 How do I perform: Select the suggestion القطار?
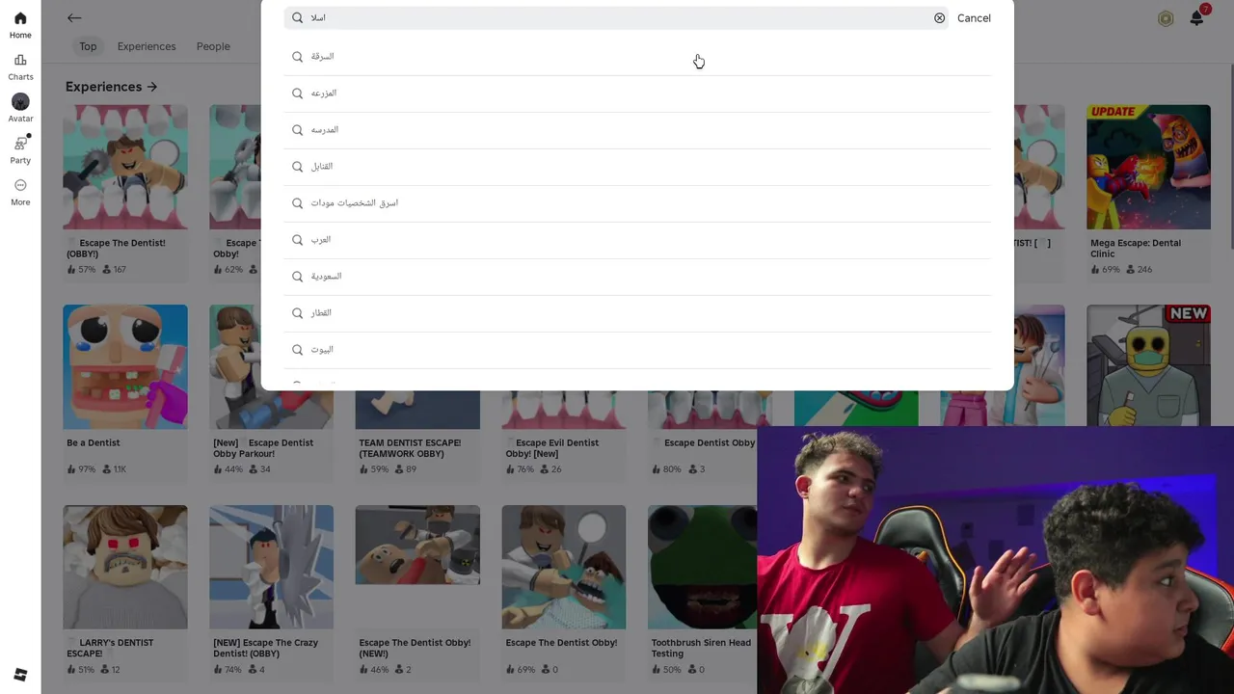click(x=637, y=313)
